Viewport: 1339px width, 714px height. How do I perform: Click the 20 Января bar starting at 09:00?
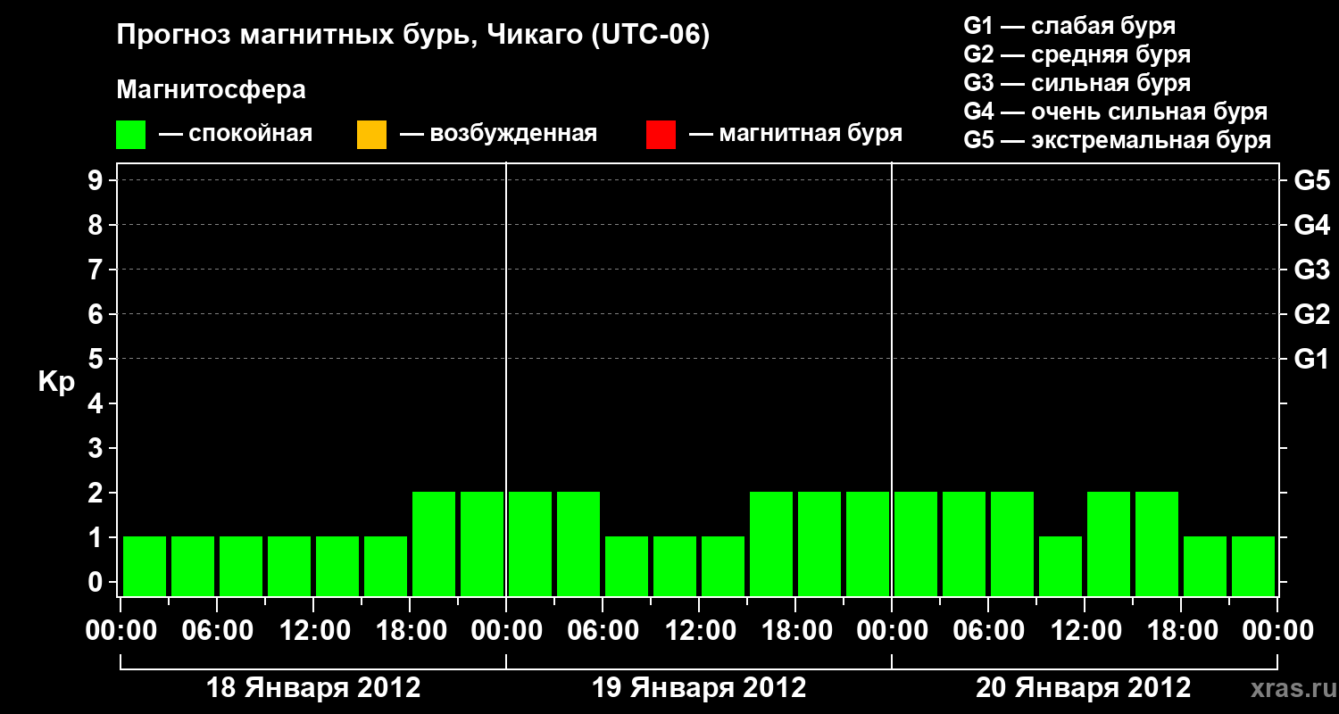(1060, 566)
